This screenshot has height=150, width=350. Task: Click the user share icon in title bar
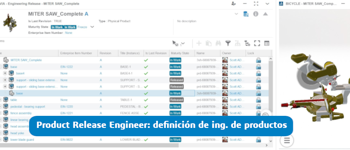pos(233,4)
